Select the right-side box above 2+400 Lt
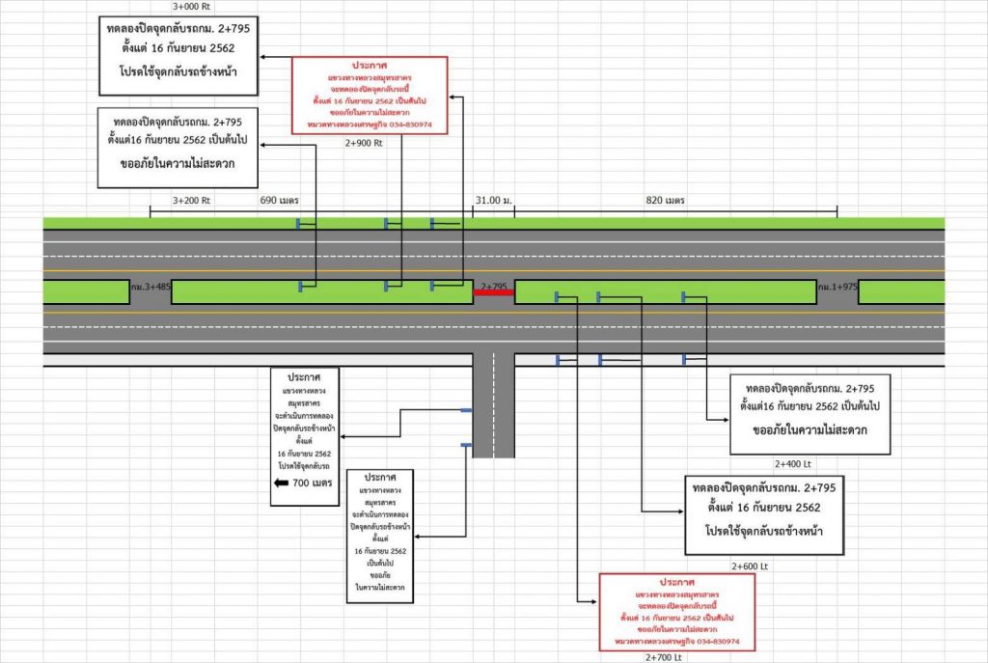The width and height of the screenshot is (988, 663). tap(810, 413)
